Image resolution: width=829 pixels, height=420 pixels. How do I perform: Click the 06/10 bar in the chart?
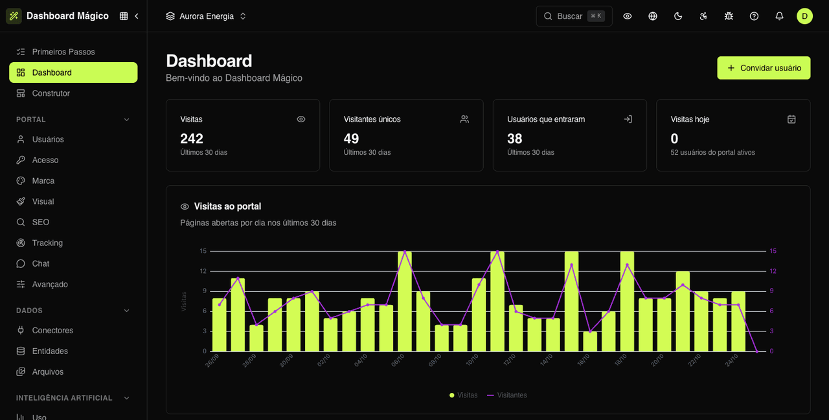coord(405,302)
